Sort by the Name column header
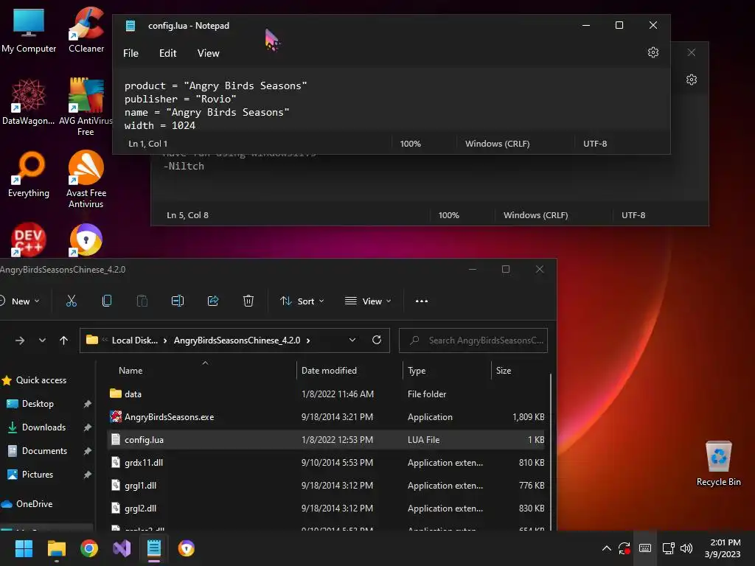 (131, 371)
